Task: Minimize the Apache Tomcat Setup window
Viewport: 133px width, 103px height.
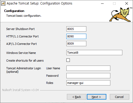Action: pos(102,3)
